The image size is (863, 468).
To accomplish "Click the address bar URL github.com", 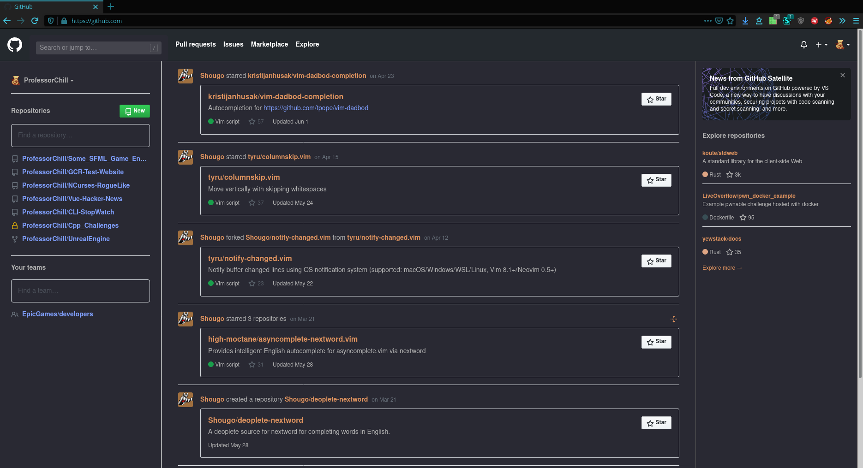I will [x=96, y=21].
